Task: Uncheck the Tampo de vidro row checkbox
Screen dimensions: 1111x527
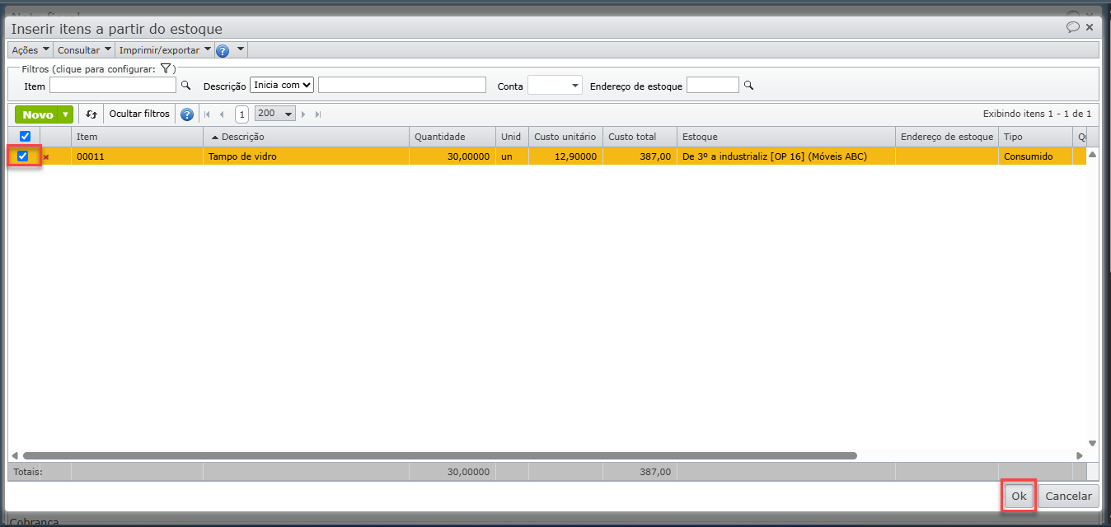Action: (23, 156)
